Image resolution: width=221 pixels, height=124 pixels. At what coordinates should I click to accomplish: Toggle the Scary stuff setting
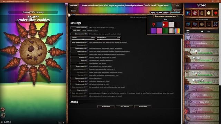pyautogui.click(x=79, y=90)
